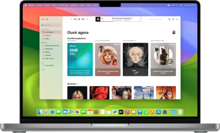This screenshot has height=133, width=220.
Task: Skip back to the previous track
Action: (x=75, y=19)
